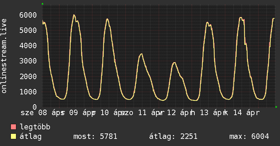Click the green arrow at y-axis top
This screenshot has width=280, height=146.
pos(42,4)
